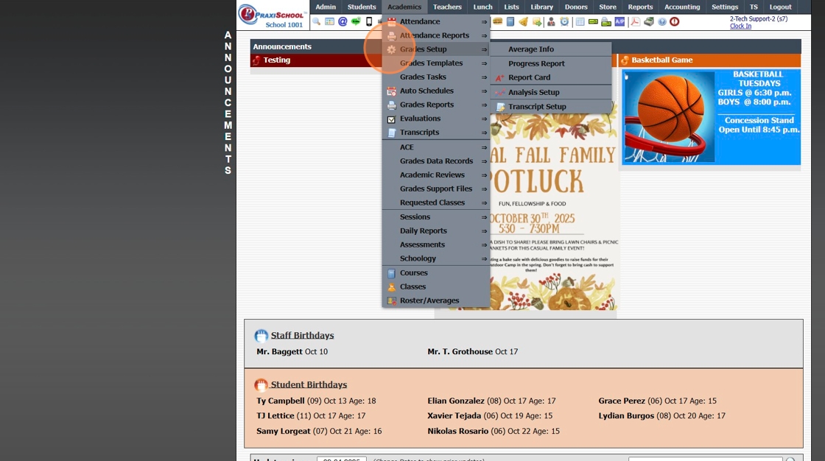Click the Logout menu item
Image resolution: width=825 pixels, height=461 pixels.
pos(780,7)
